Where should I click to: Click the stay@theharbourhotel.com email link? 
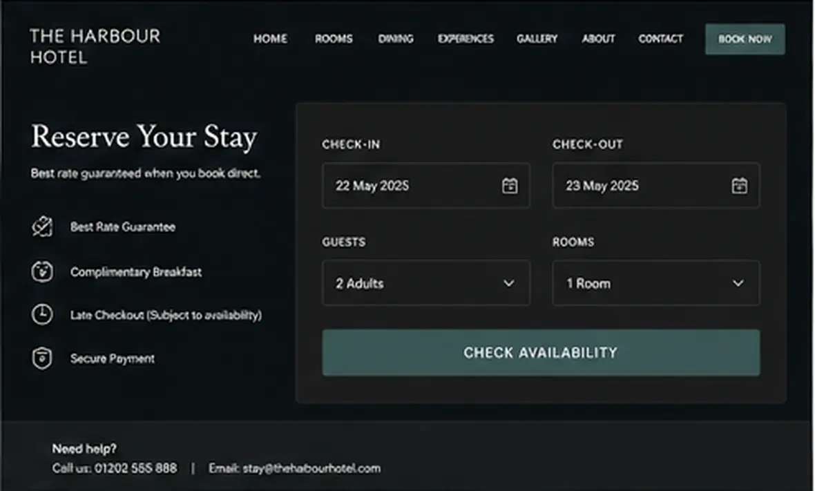[x=311, y=468]
